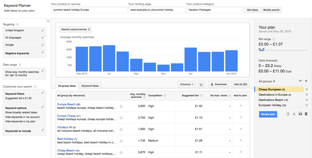Edit the Google network targeting pencil
The height and width of the screenshot is (158, 312).
[x=43, y=45]
